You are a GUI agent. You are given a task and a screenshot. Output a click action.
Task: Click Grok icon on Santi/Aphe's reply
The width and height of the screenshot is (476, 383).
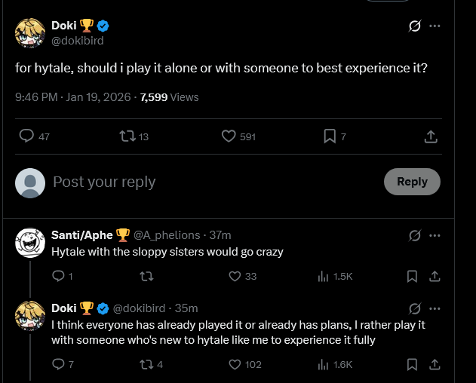pyautogui.click(x=414, y=235)
